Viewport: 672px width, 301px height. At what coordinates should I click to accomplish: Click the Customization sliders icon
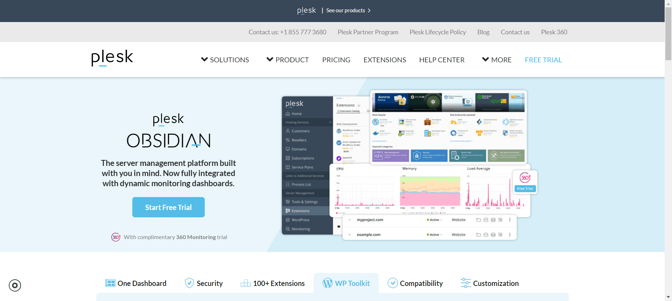point(465,283)
